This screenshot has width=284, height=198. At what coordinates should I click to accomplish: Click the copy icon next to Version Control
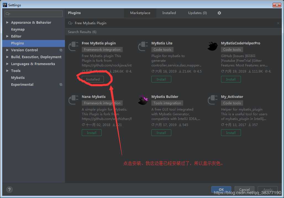(61, 50)
